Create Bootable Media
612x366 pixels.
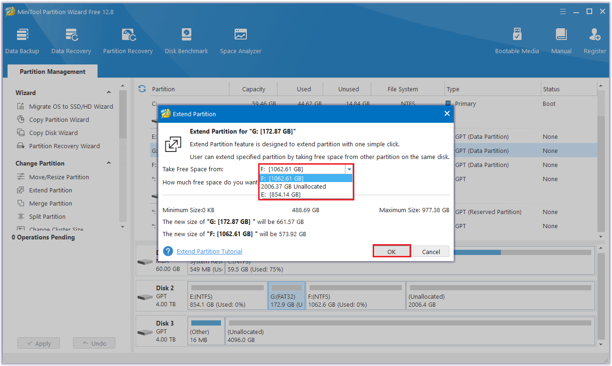[x=517, y=41]
